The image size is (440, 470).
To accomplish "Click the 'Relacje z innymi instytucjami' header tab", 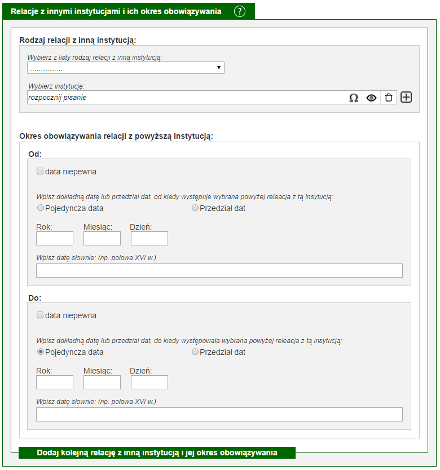I will pyautogui.click(x=116, y=11).
